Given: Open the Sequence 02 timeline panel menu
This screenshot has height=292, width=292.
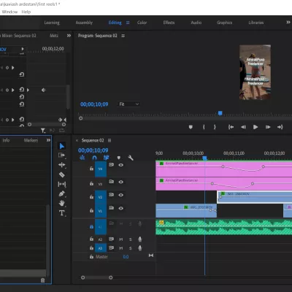Looking at the screenshot, I should (x=109, y=140).
